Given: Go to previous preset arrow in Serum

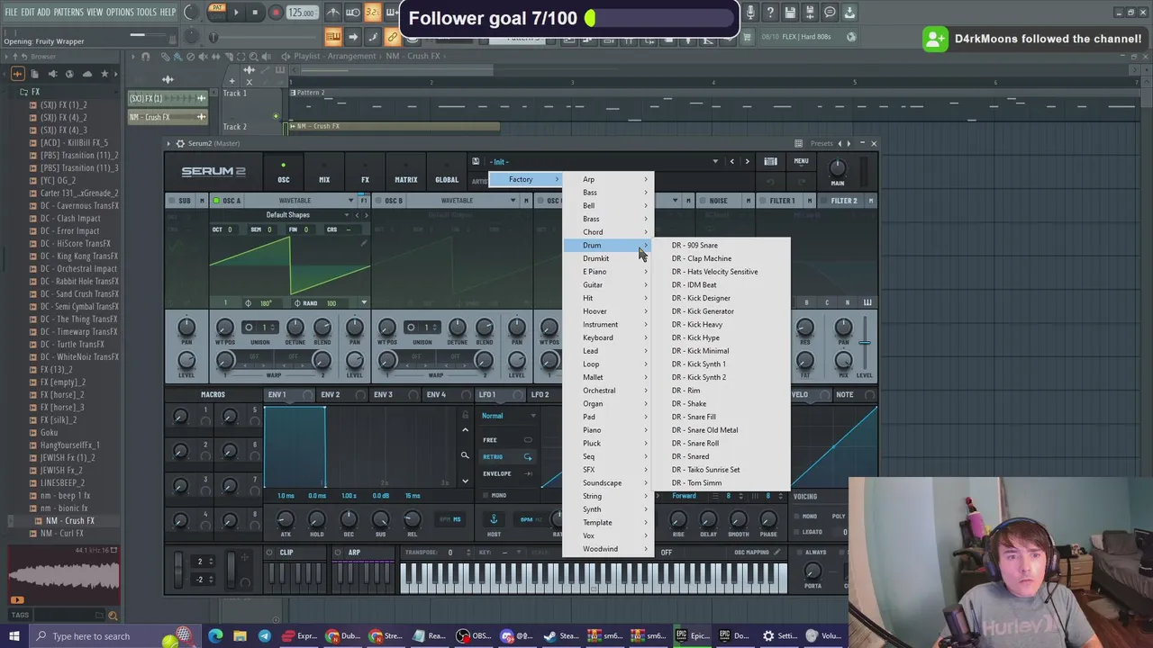Looking at the screenshot, I should point(731,161).
